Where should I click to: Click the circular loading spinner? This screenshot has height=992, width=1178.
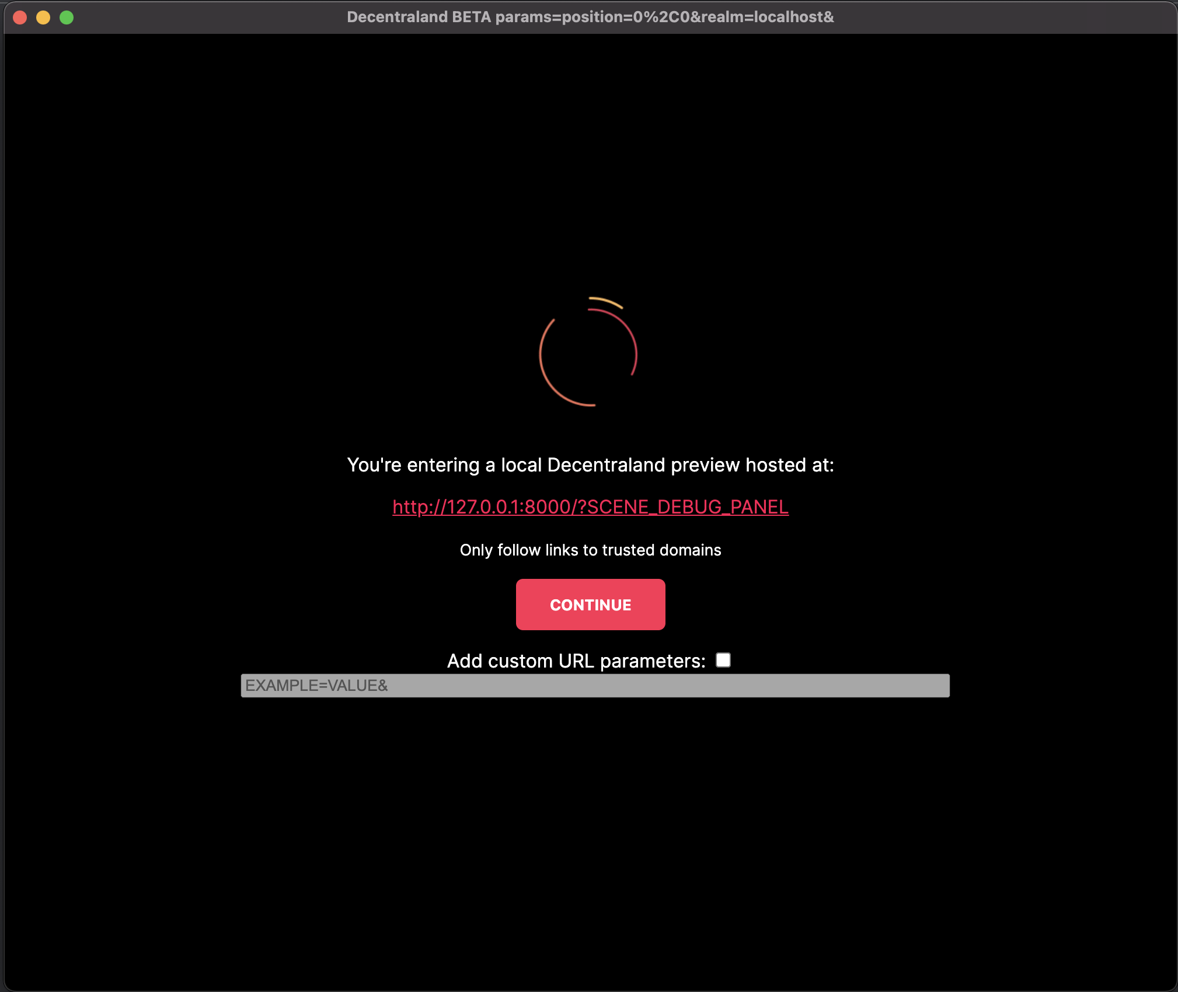point(588,354)
